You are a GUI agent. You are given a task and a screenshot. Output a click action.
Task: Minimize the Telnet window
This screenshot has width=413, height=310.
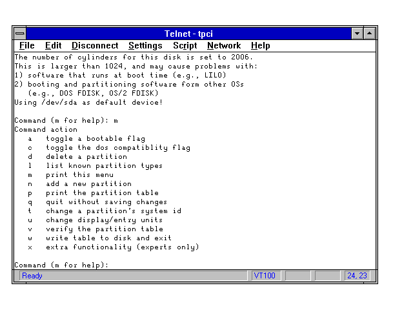(358, 33)
